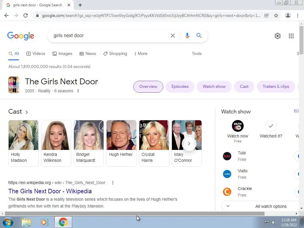Viewport: 304px width, 228px height.
Task: Open the 'More' search filters dropdown
Action: pyautogui.click(x=141, y=54)
